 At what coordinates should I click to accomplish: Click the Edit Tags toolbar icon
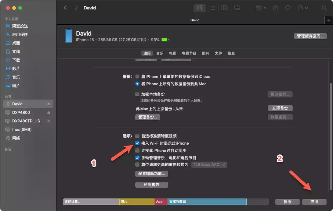tap(288, 8)
